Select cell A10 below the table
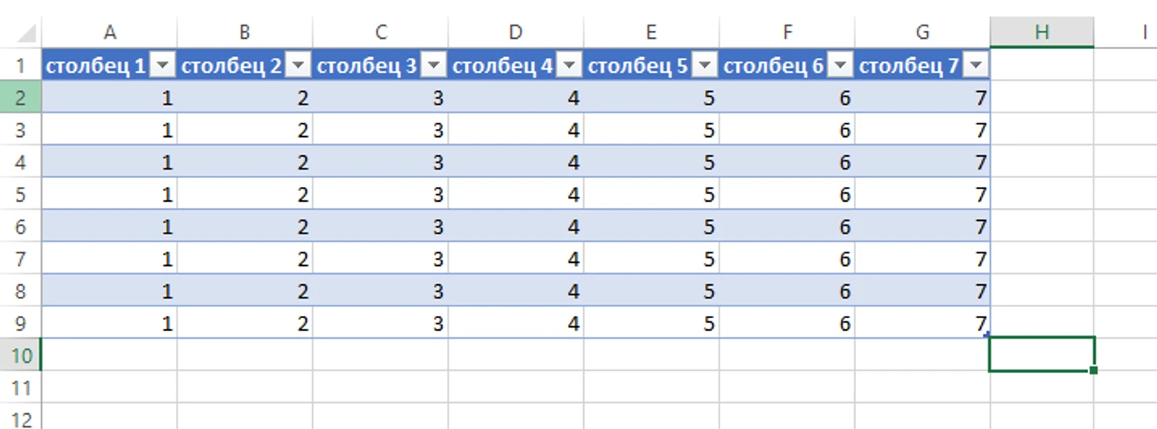Viewport: 1157px width, 429px height. click(x=109, y=355)
